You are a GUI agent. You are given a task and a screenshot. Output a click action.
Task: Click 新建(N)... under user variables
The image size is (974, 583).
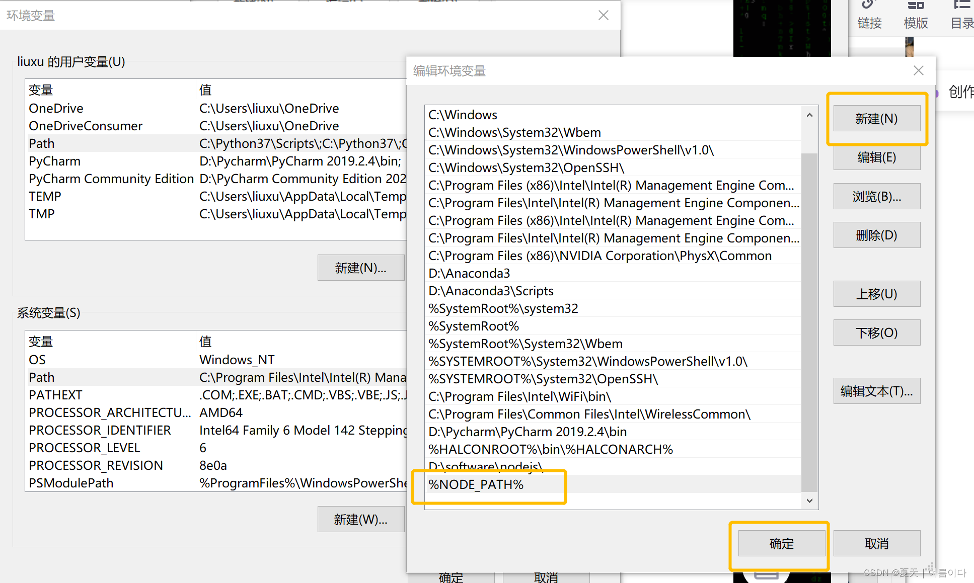[360, 268]
